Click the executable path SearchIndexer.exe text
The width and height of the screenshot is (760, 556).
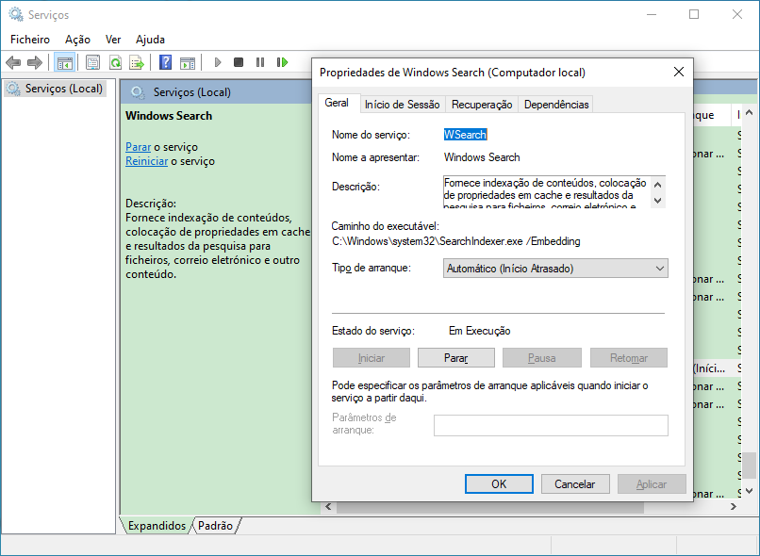click(x=456, y=241)
